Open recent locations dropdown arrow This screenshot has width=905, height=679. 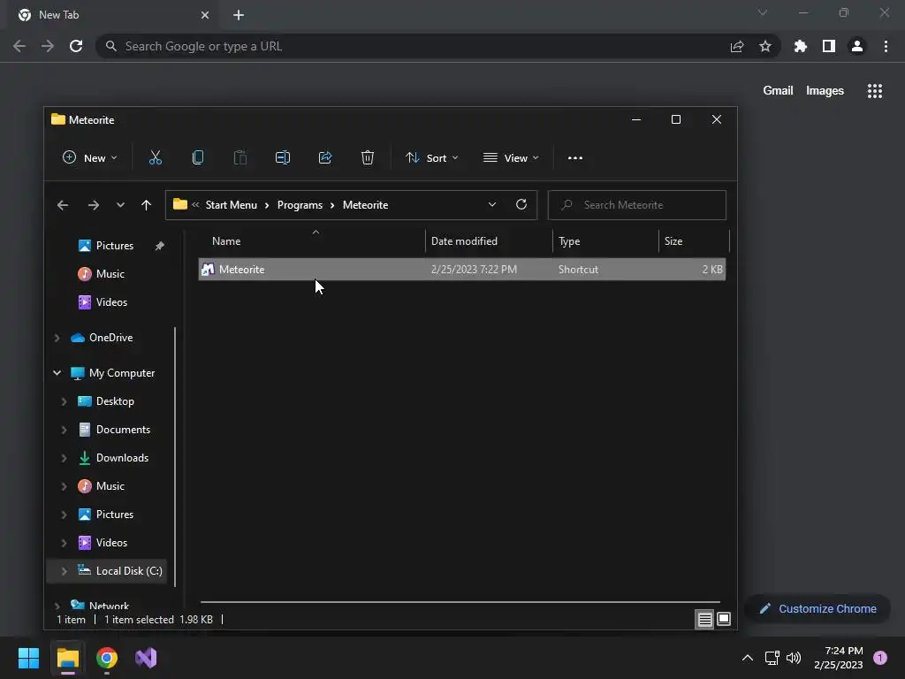click(120, 205)
